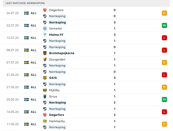Image resolution: width=173 pixels, height=131 pixels.
Task: Click the Last Matches: Norrkoping header
Action: point(25,3)
